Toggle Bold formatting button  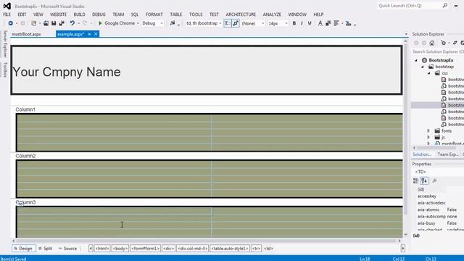coord(294,23)
